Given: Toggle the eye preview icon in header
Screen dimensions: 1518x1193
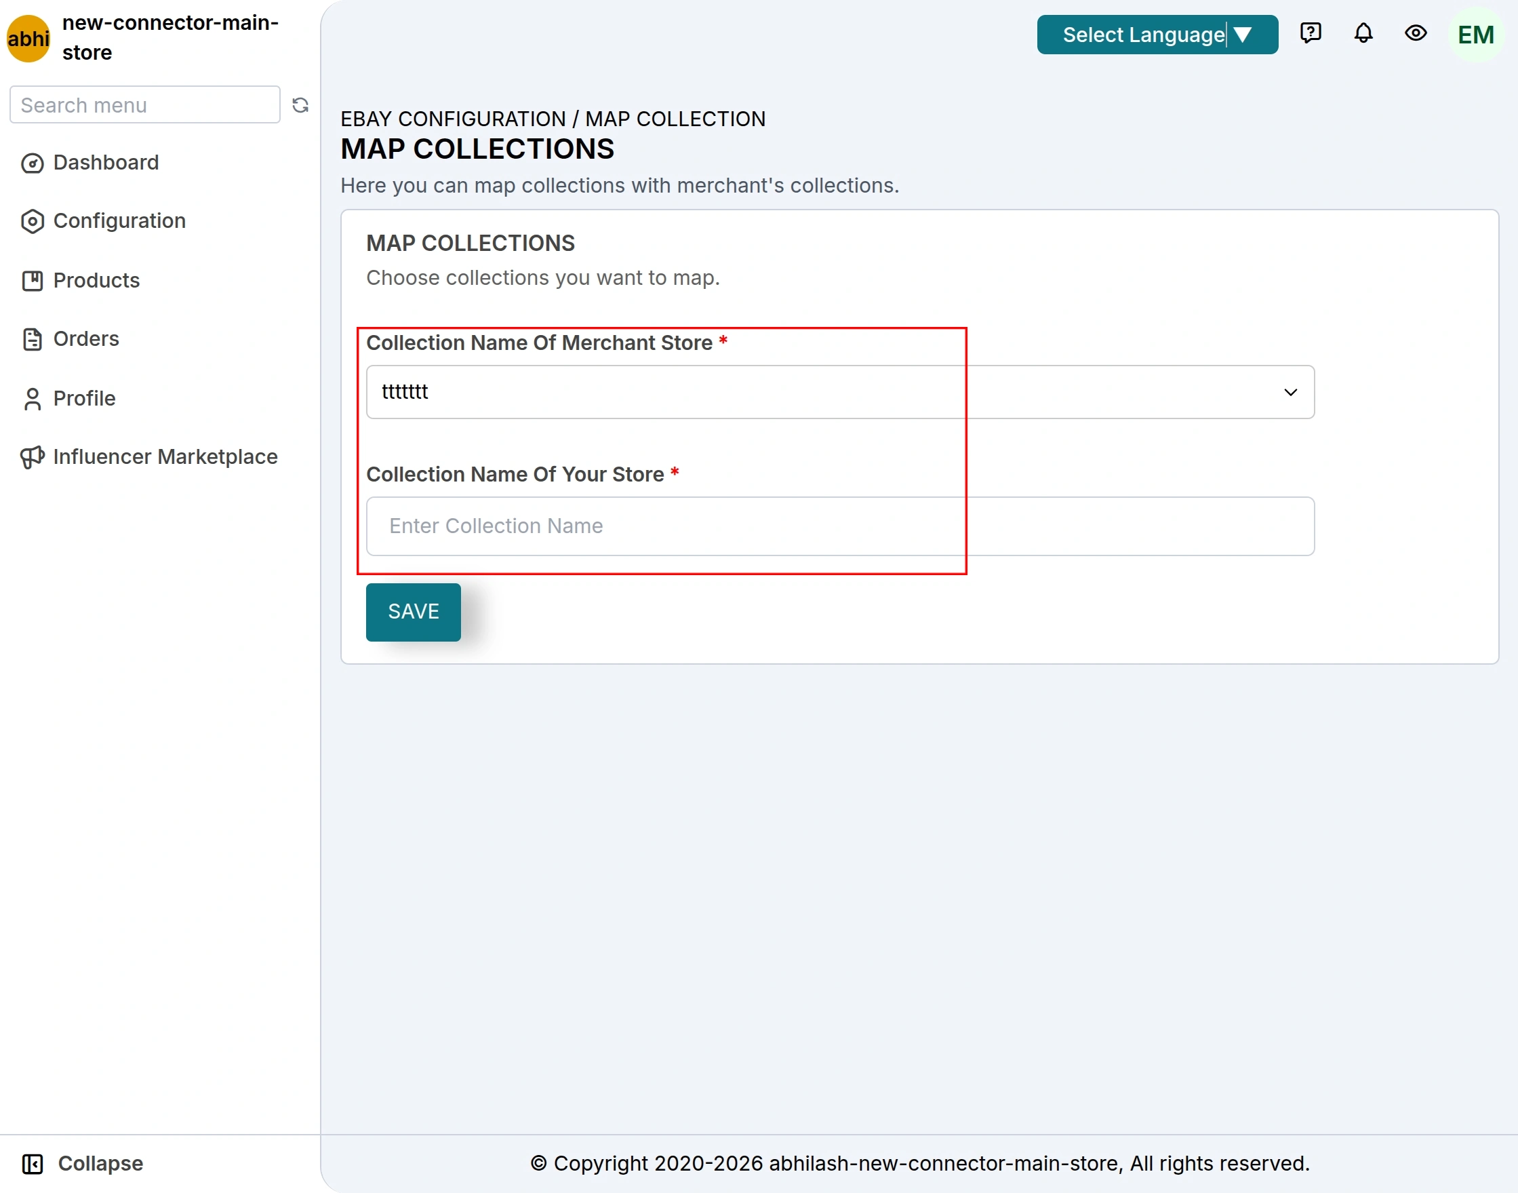Looking at the screenshot, I should click(1416, 33).
